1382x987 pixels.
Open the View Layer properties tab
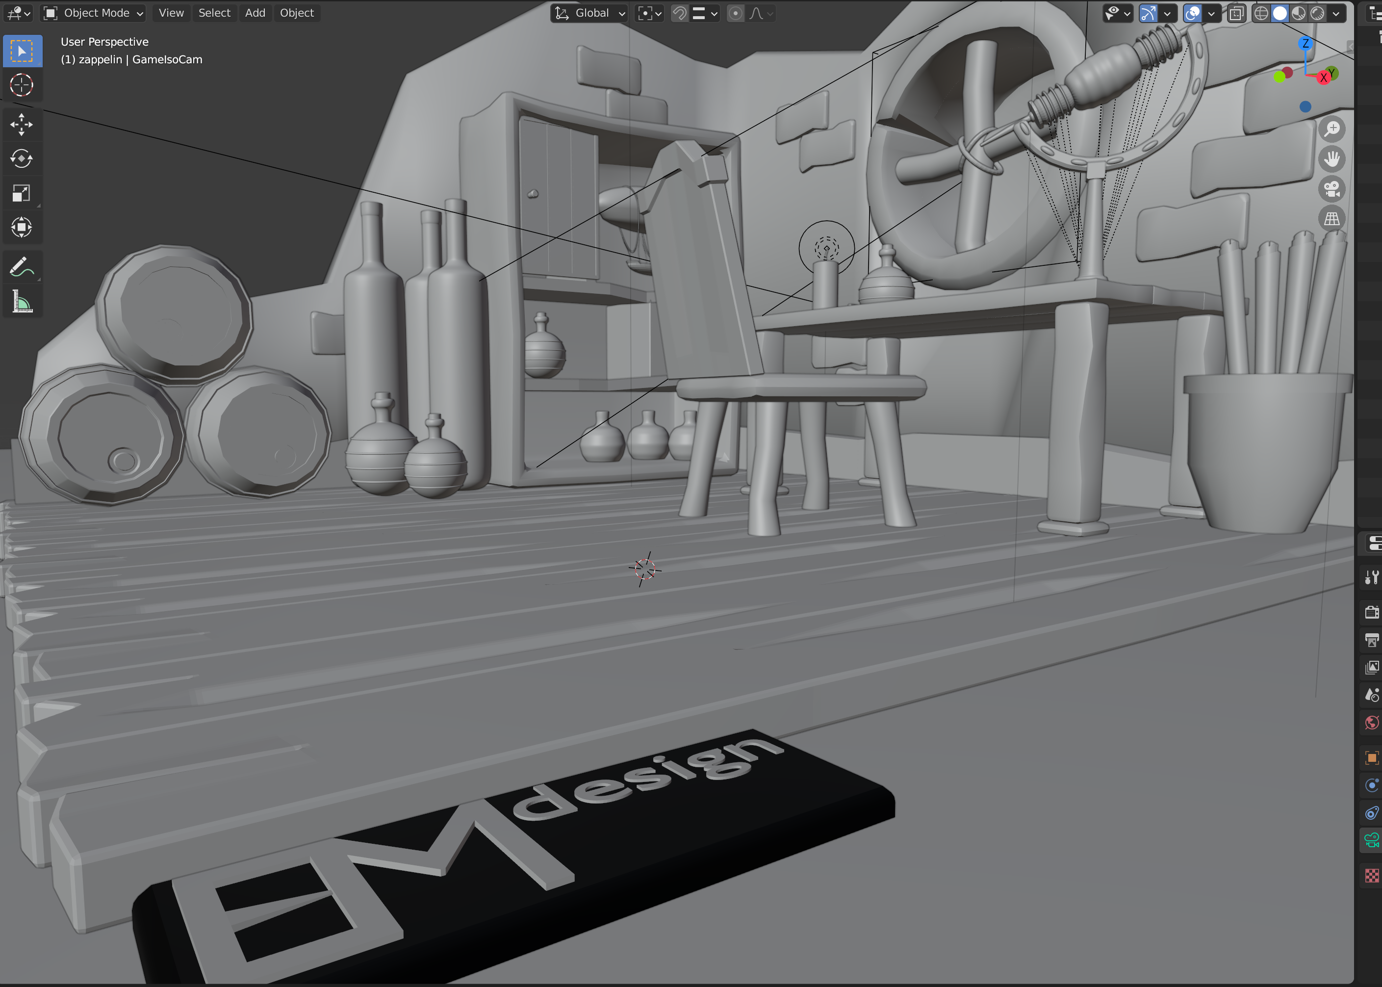[1372, 667]
